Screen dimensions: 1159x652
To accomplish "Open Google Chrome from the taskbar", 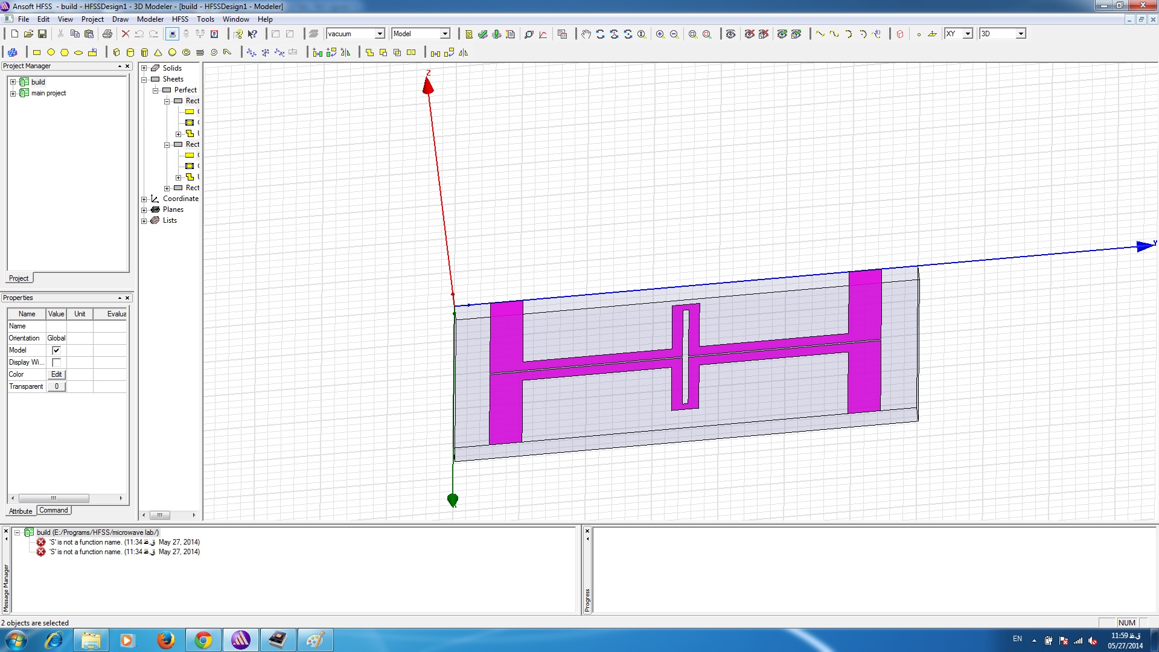I will coord(203,640).
